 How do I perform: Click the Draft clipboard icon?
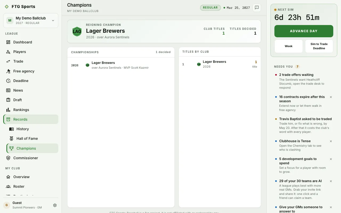click(8, 100)
